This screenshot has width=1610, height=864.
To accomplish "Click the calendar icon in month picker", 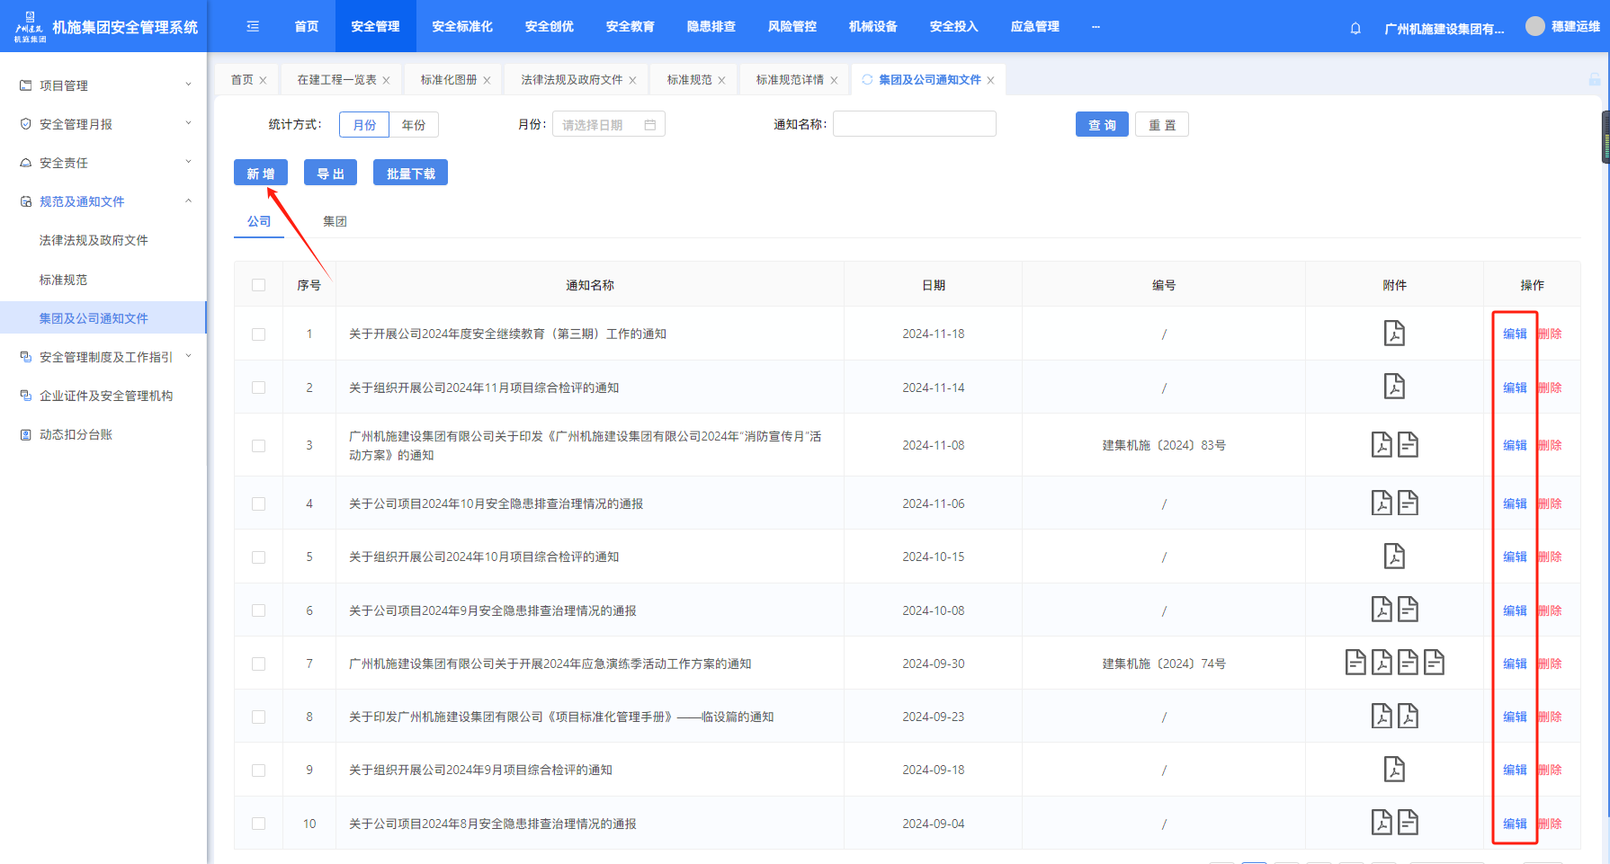I will (650, 125).
